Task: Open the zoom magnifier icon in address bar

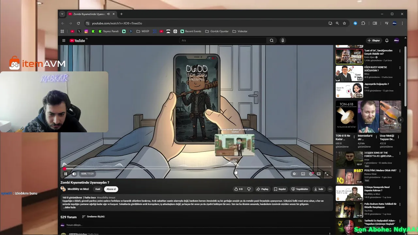Action: [x=337, y=23]
